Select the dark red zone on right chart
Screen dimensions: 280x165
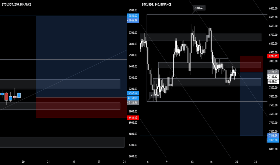(x=251, y=64)
